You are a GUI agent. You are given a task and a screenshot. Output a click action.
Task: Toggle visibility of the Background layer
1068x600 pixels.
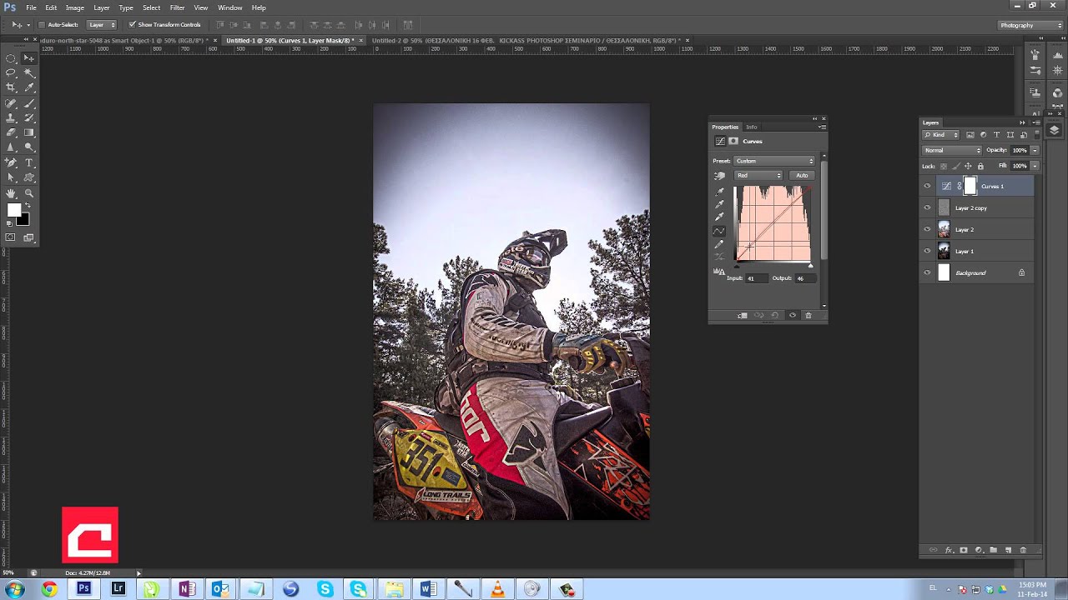[927, 273]
